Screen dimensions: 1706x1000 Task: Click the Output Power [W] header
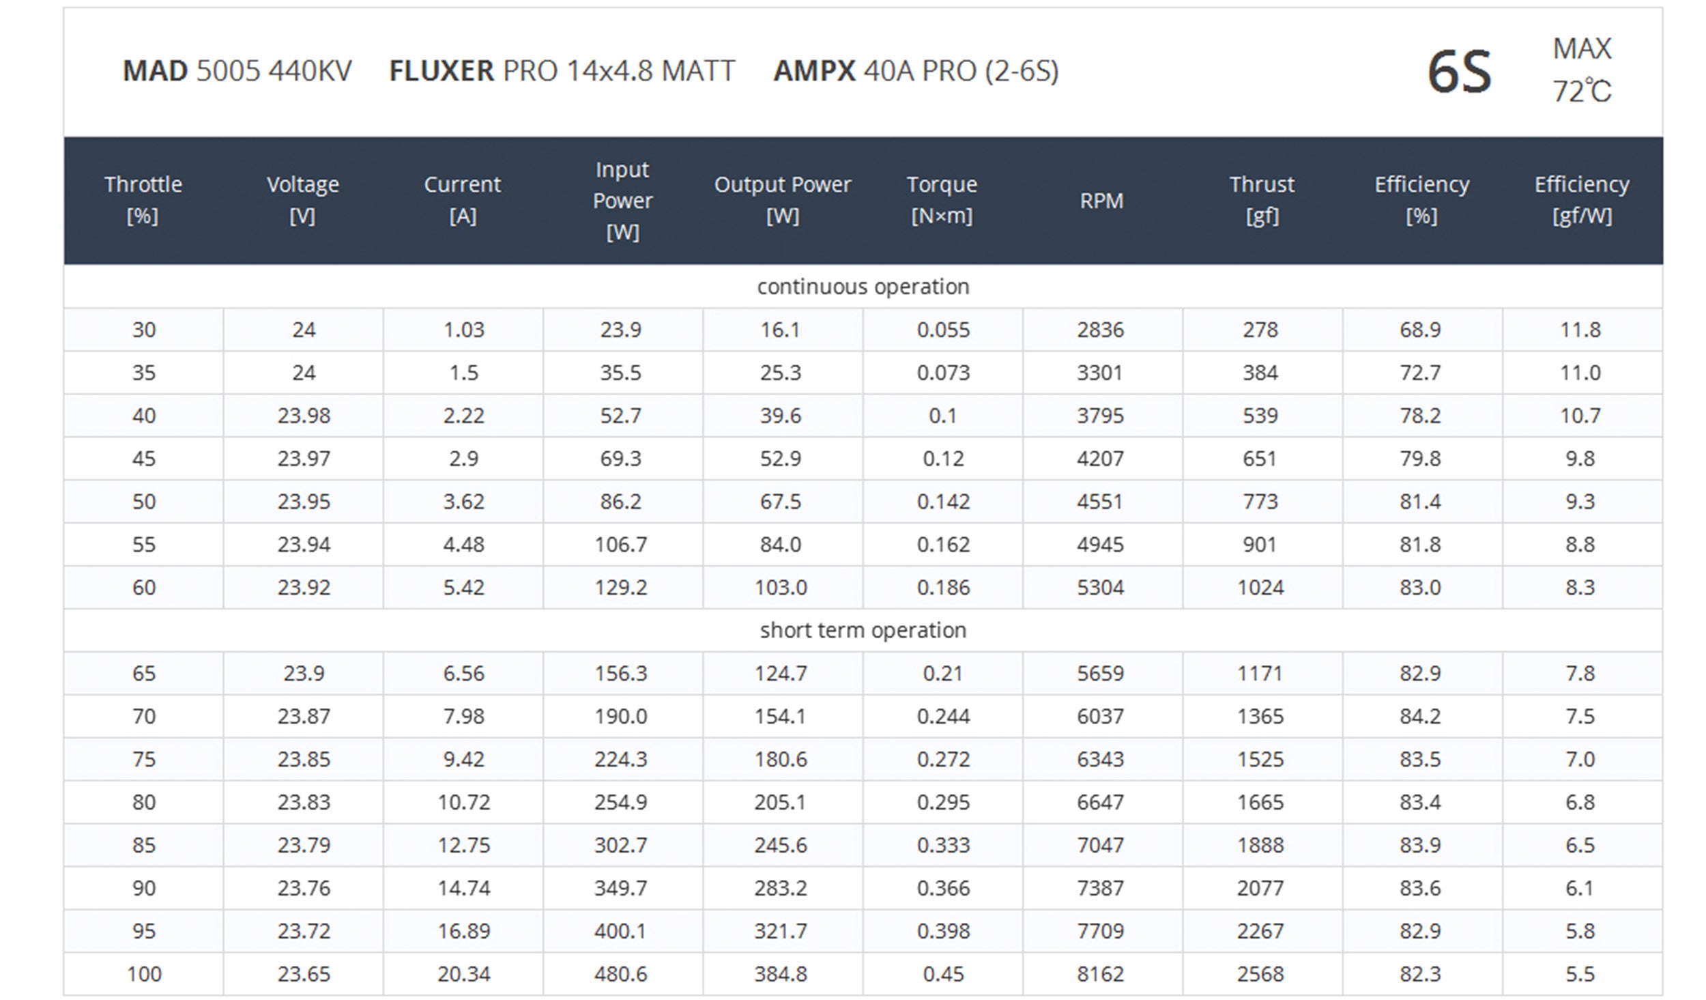(x=783, y=200)
